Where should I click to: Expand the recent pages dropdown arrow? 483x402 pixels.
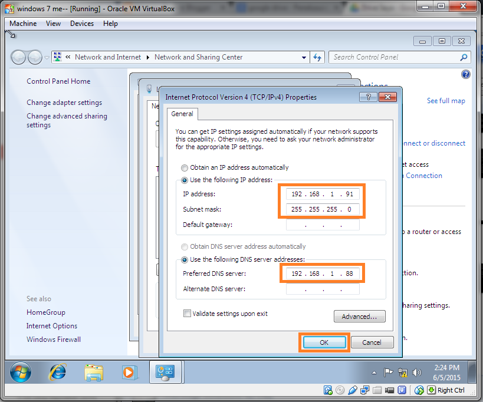coord(47,58)
